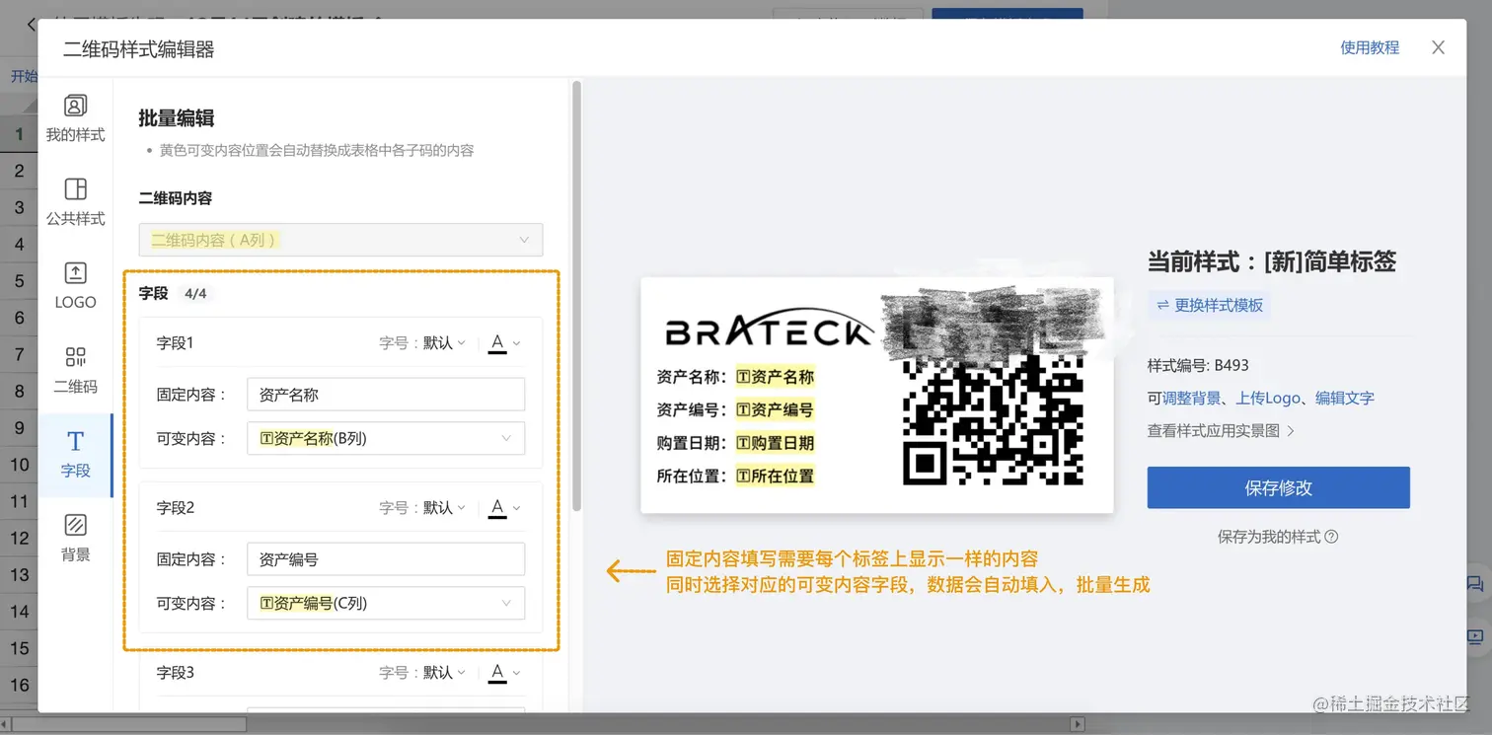Close the 二维码样式编辑器 dialog
This screenshot has width=1492, height=735.
point(1439,47)
